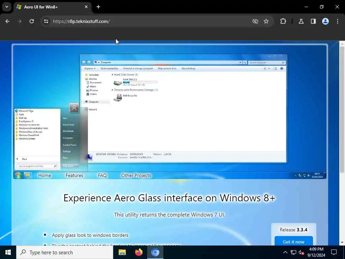The width and height of the screenshot is (345, 259).
Task: Minimize the Chrome window
Action: click(x=306, y=7)
